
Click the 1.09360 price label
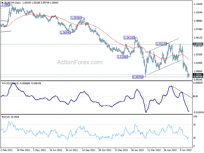tap(76, 18)
